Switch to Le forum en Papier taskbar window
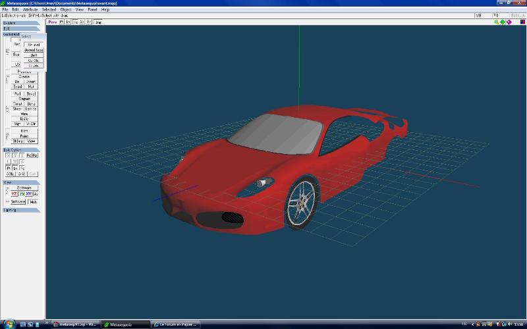Screen dimensions: 527x329 (175, 324)
